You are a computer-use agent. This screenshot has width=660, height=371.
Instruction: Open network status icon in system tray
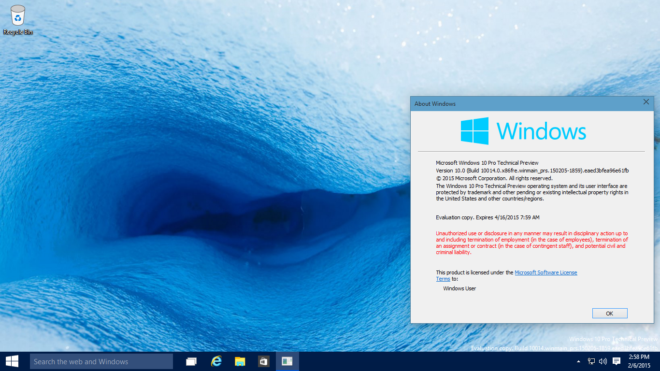click(x=590, y=361)
